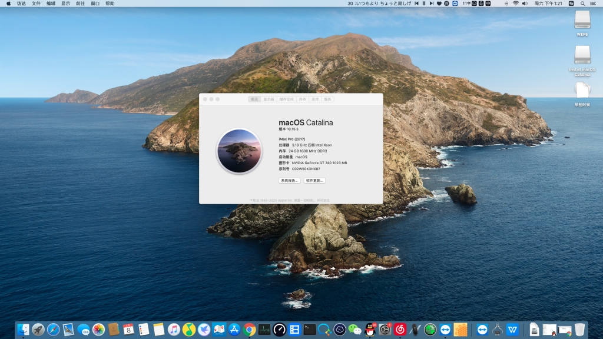603x339 pixels.
Task: Skip to next track in menu bar
Action: pyautogui.click(x=432, y=4)
